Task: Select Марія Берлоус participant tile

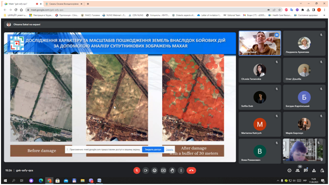Action: click(x=304, y=124)
